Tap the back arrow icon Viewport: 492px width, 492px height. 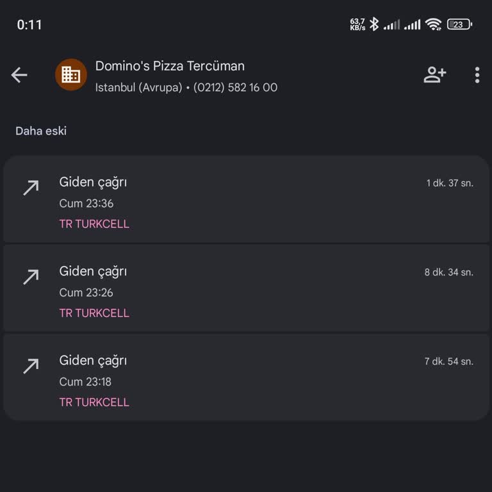click(19, 75)
